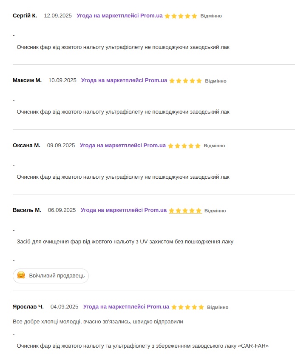Click reviewer name Сергій К.
Image resolution: width=295 pixels, height=360 pixels.
25,16
